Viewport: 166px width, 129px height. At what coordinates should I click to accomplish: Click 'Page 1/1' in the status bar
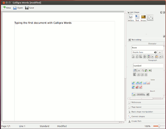[6, 126]
